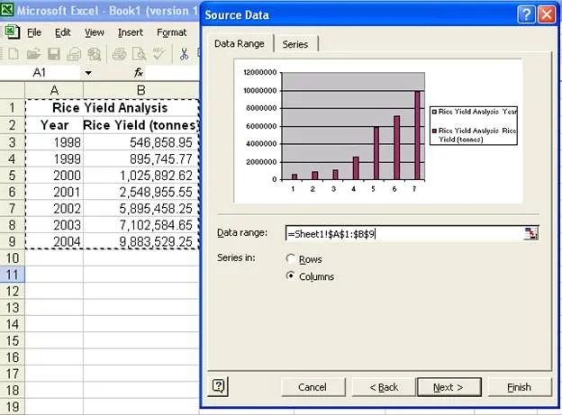Switch to the Series tab
This screenshot has height=415, width=562.
295,44
